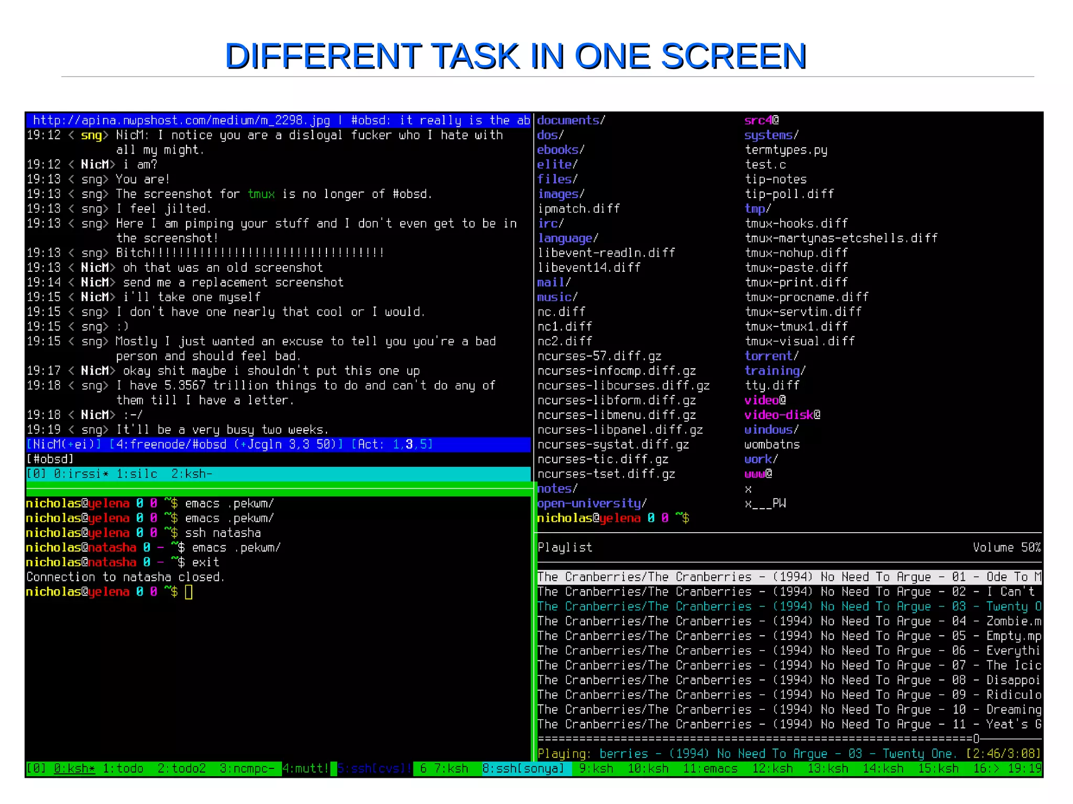Click tmux-martynas-etcshells.diff entry

(x=841, y=238)
